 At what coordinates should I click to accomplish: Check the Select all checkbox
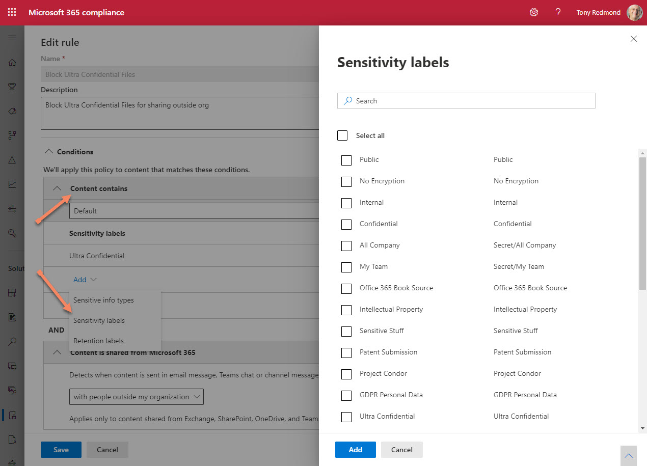pos(342,135)
